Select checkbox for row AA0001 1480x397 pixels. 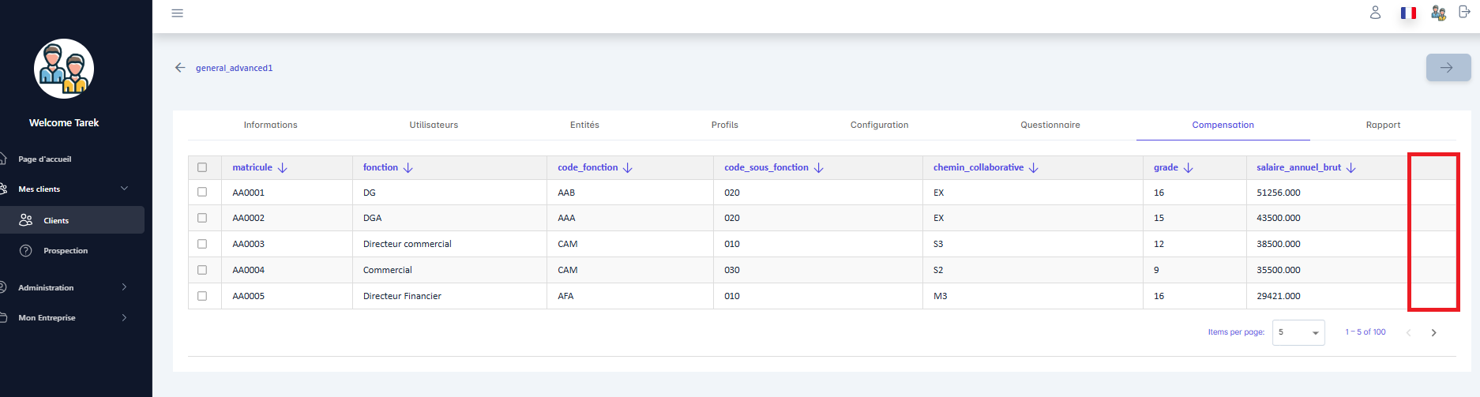[202, 192]
